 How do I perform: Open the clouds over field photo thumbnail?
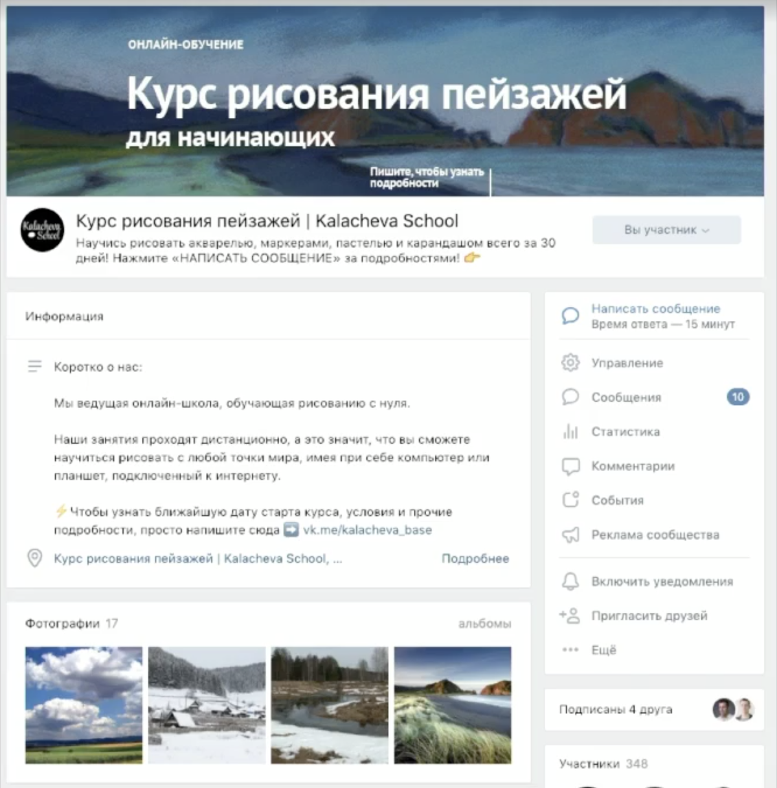pyautogui.click(x=84, y=705)
